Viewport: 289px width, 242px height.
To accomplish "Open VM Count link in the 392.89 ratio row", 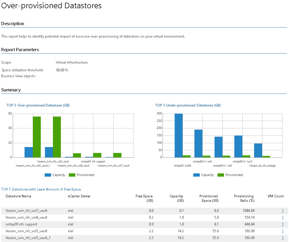I will 282,231.
